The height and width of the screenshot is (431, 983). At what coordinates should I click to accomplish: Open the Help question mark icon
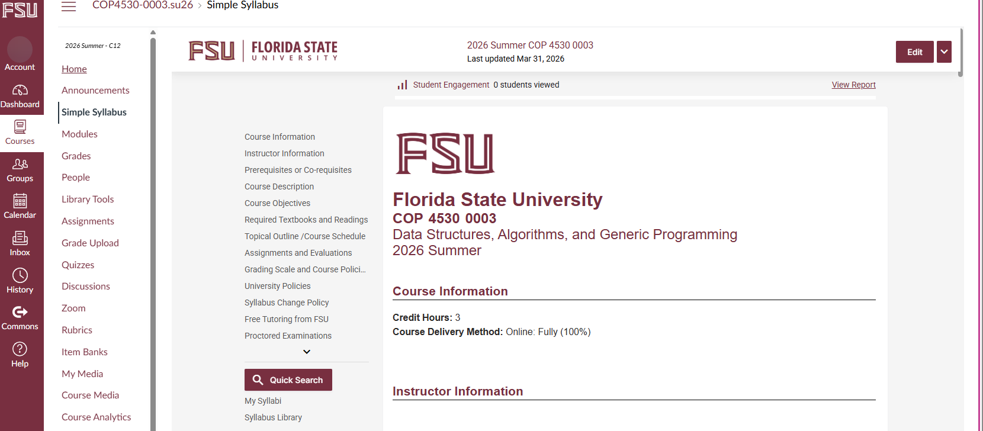[x=20, y=349]
